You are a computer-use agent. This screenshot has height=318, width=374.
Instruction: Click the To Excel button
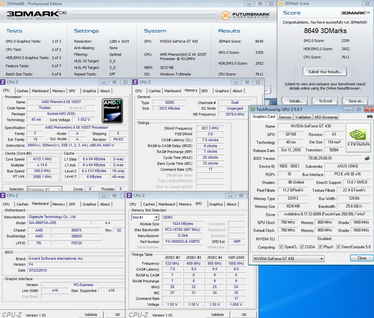click(325, 101)
